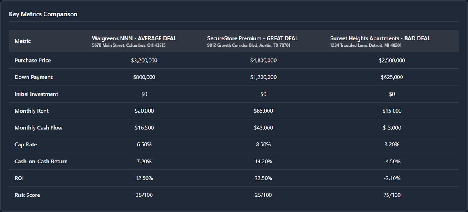Click the Detroit, MI address under Sunset Heights

366,45
